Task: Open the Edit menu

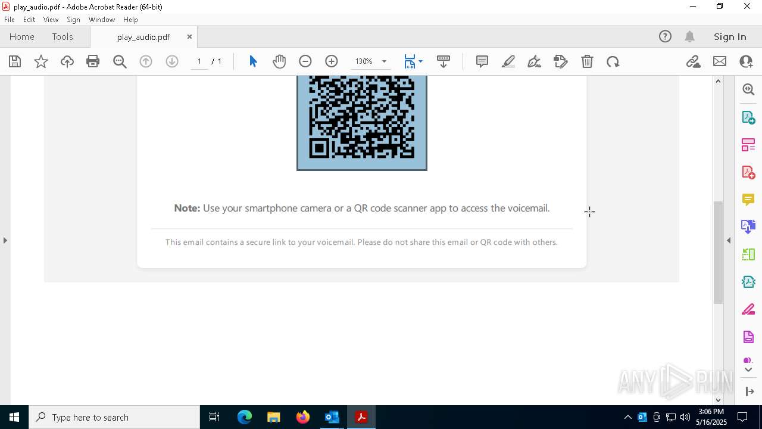Action: [29, 20]
